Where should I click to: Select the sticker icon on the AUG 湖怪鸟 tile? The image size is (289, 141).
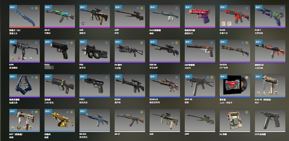point(83,23)
